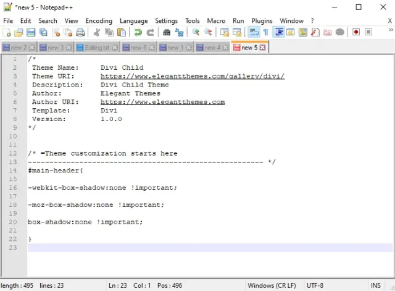Close the Editing.txt tab with its X
The width and height of the screenshot is (395, 291).
(115, 48)
